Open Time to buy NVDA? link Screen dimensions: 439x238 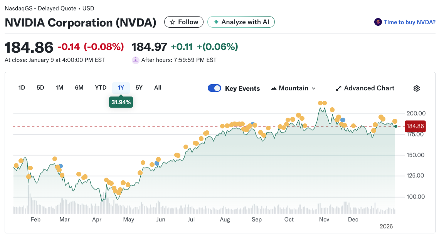(x=409, y=22)
